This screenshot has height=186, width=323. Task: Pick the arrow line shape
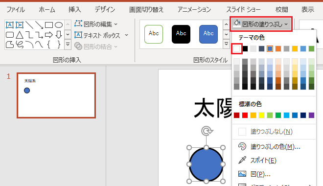tap(39, 25)
